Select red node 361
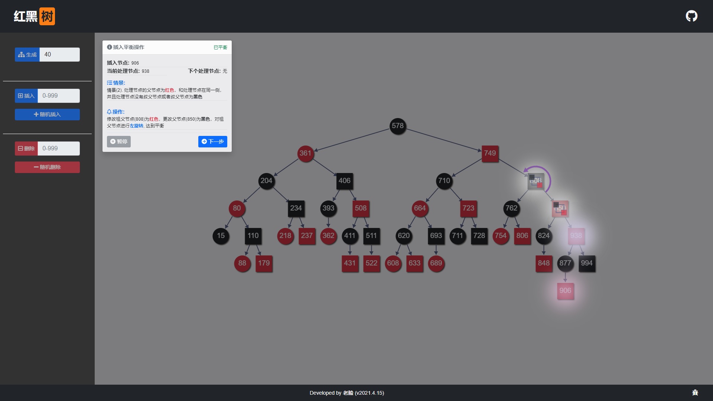Viewport: 713px width, 401px height. (x=306, y=153)
